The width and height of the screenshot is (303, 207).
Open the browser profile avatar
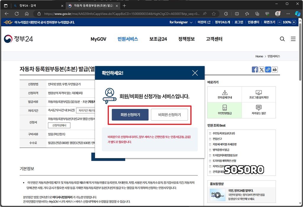click(278, 14)
